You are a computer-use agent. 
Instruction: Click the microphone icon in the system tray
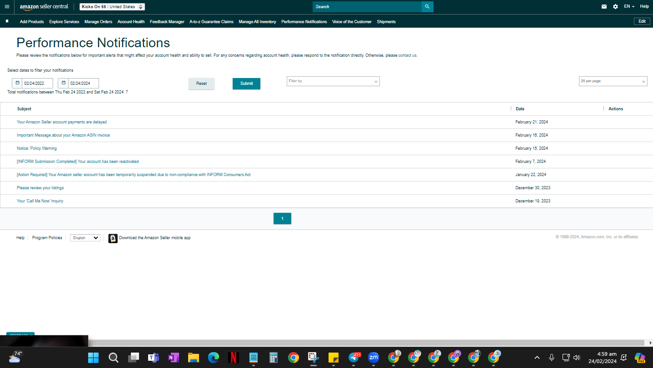pos(552,358)
